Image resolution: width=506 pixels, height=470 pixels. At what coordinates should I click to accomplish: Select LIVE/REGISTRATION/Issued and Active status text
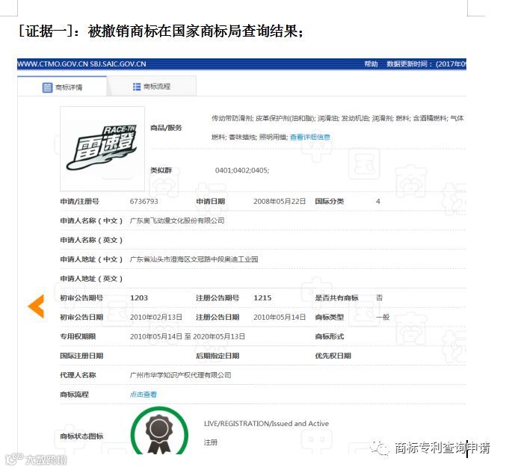tap(266, 424)
